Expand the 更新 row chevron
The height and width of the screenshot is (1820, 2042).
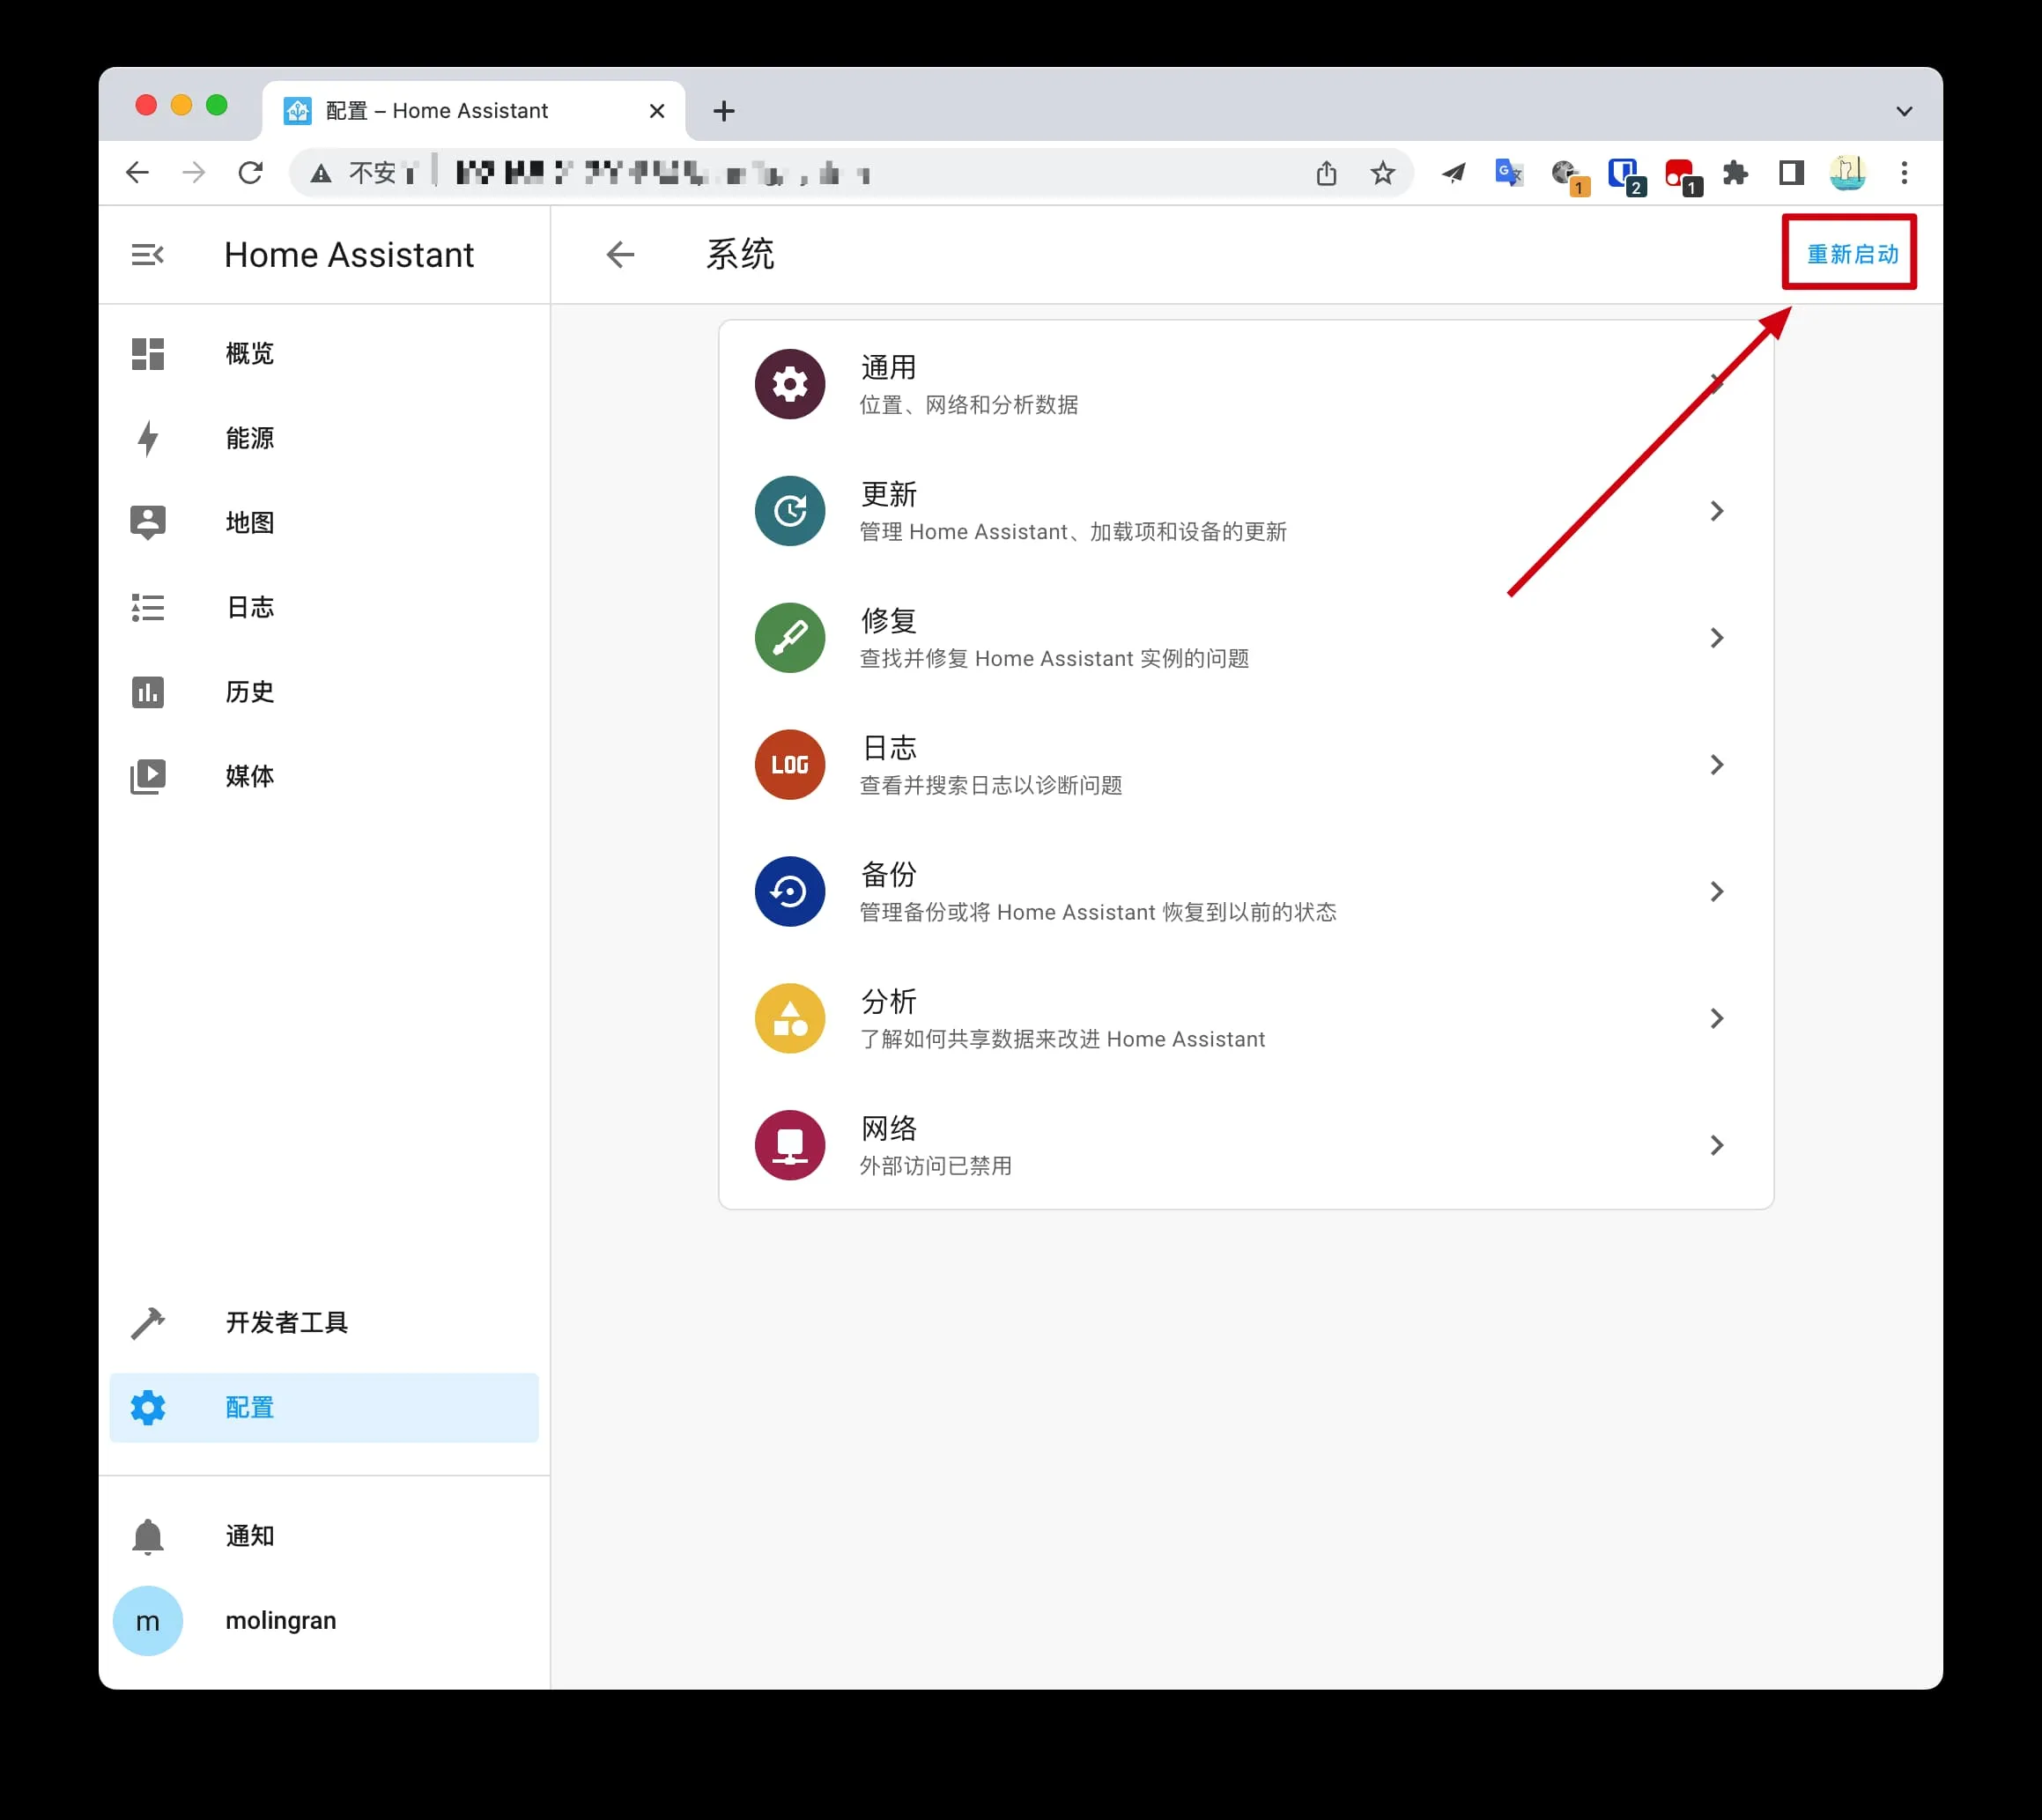(1716, 511)
